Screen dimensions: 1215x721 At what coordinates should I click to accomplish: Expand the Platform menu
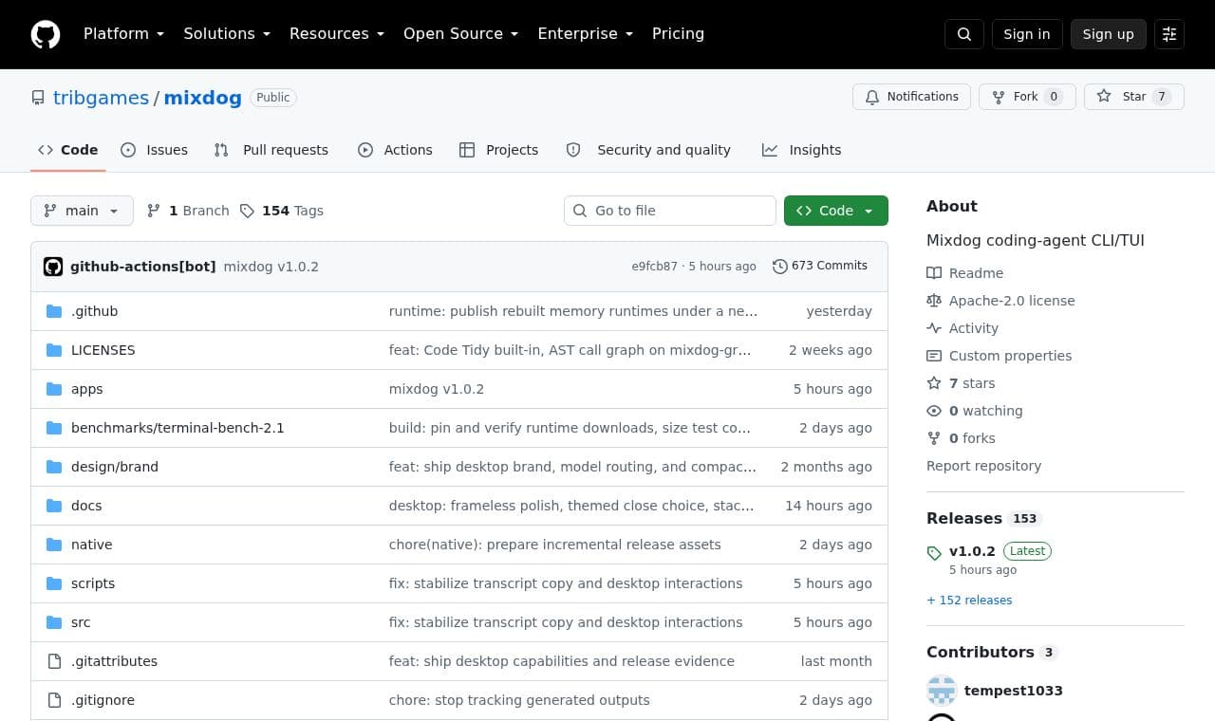coord(123,34)
